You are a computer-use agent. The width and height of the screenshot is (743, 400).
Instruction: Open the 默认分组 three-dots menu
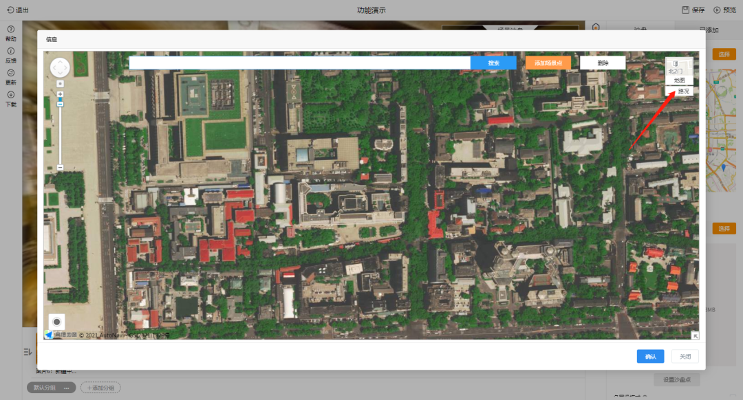tap(67, 388)
